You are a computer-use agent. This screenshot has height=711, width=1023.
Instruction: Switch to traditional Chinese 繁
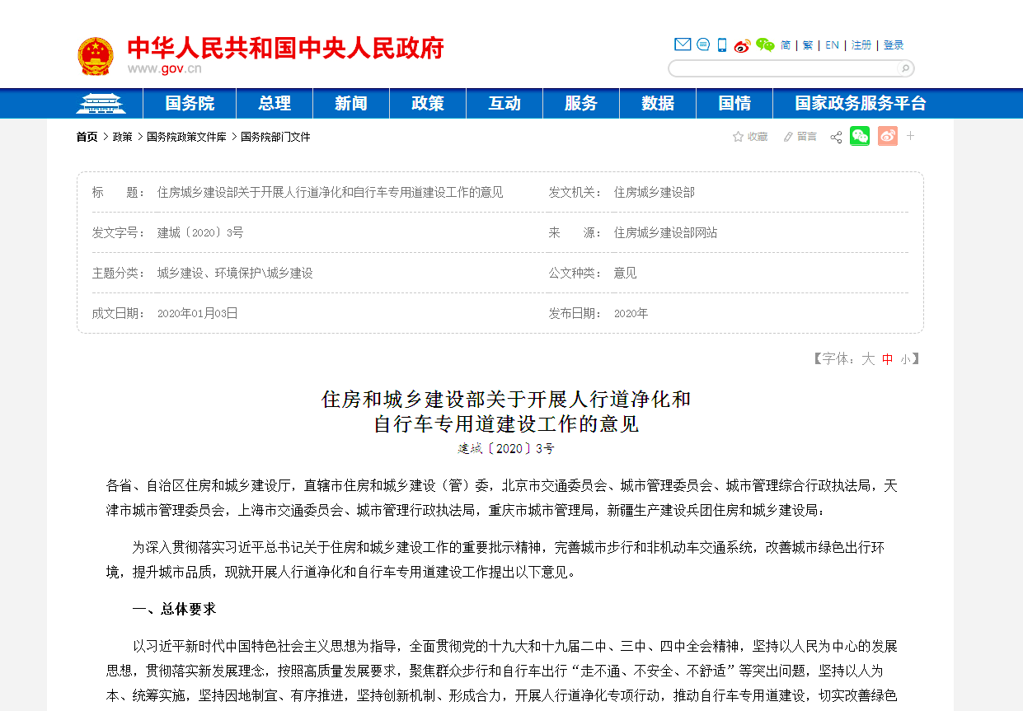coord(808,45)
